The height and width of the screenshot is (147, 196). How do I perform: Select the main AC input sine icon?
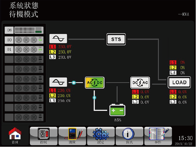click(x=58, y=82)
